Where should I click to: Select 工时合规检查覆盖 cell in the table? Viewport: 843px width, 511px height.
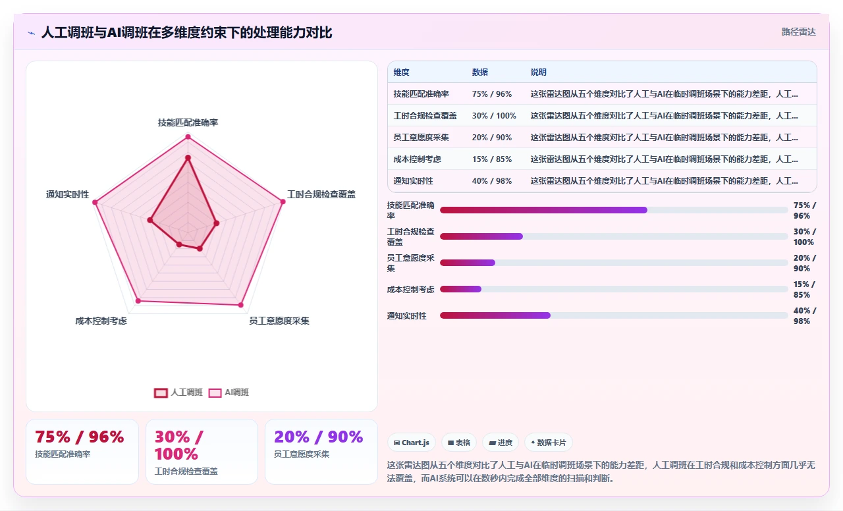425,116
